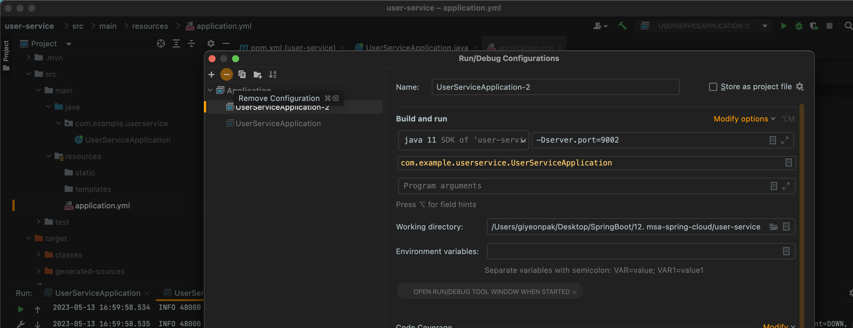The height and width of the screenshot is (328, 853).
Task: Click user-service breadcrumb in navigation bar
Action: (x=29, y=26)
